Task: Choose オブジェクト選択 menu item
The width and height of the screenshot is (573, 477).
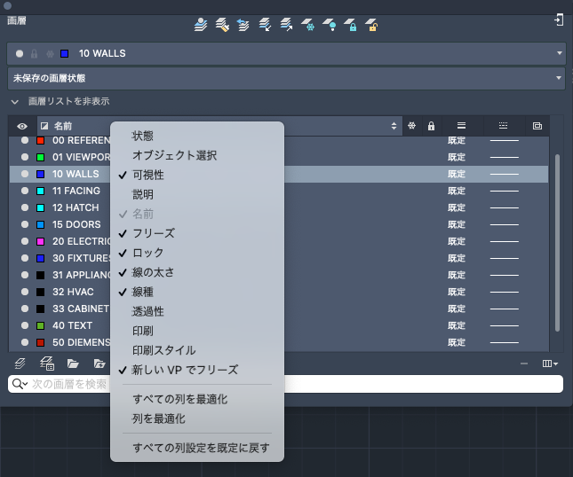Action: pos(197,155)
